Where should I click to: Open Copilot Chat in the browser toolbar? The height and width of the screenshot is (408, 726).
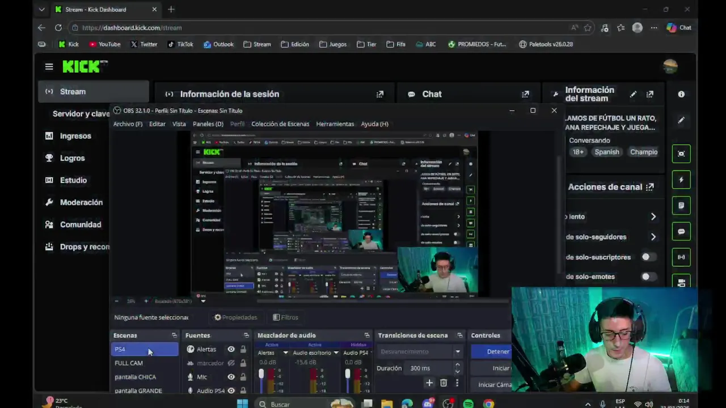point(678,28)
